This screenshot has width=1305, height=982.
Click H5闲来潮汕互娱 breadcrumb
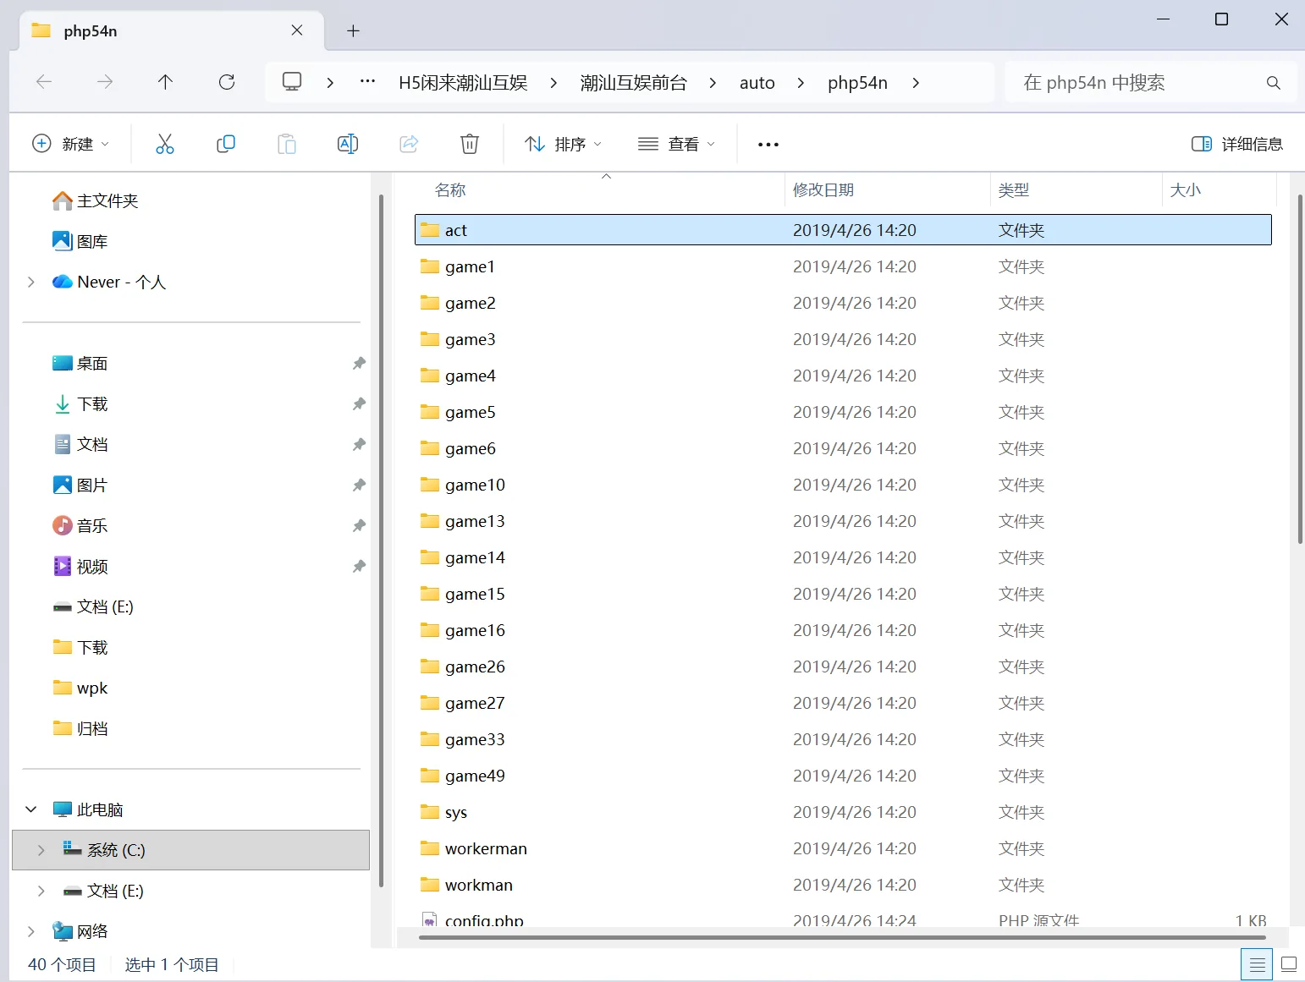463,83
